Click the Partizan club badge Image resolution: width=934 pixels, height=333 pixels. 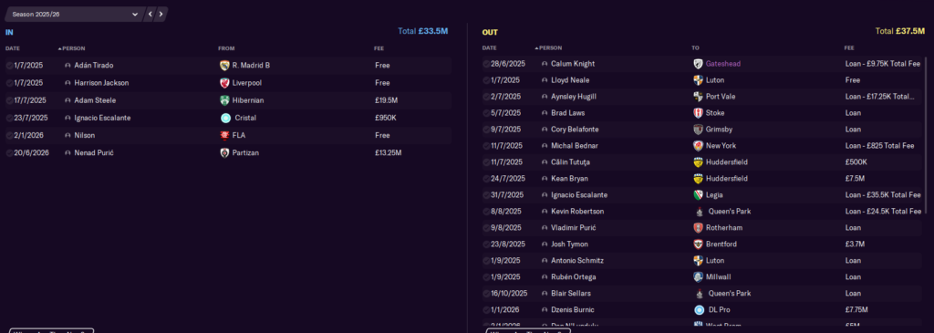coord(224,153)
